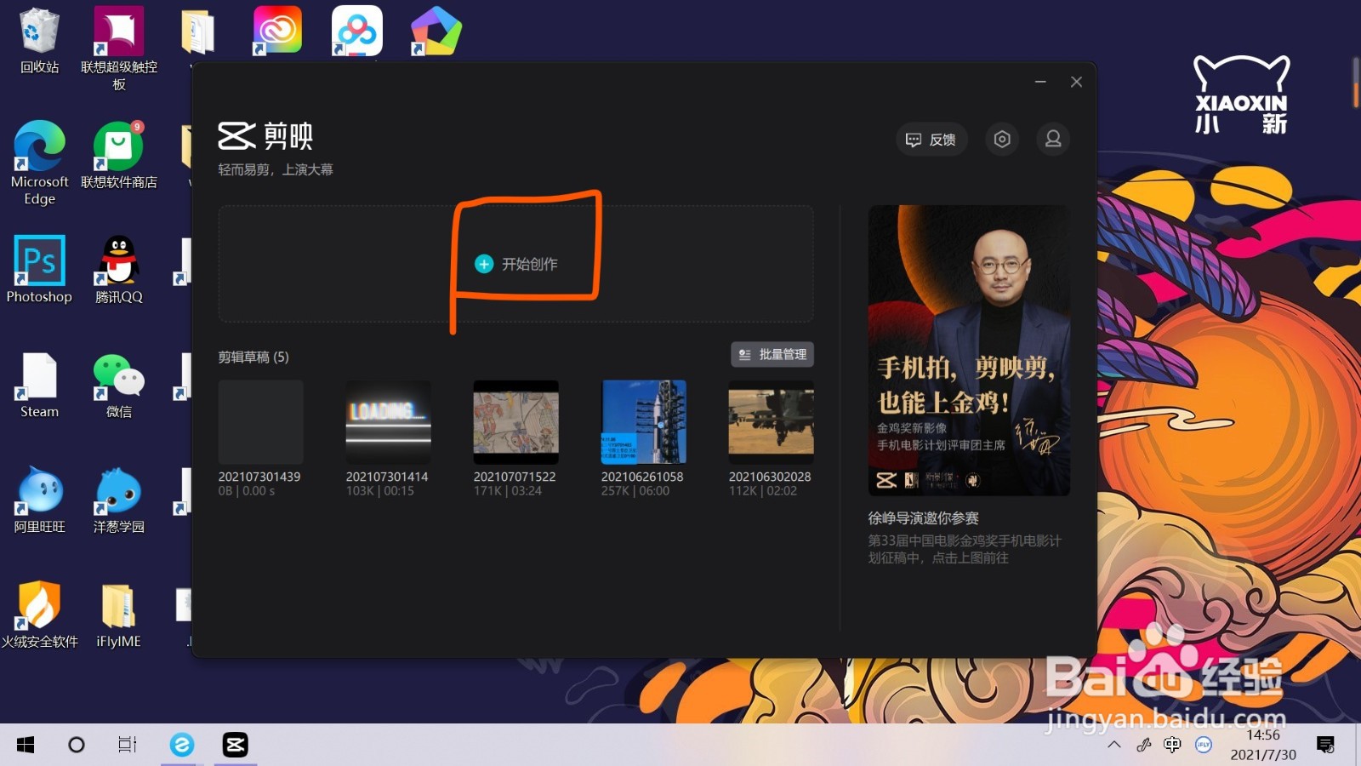Open the Cortana search circle in taskbar
The width and height of the screenshot is (1361, 766).
coord(77,745)
